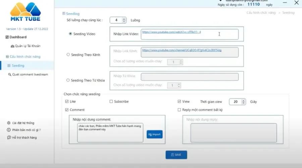Screen dimensions: 302x168
Task: Click the Seeding breadcrumb
Action: (288, 13)
